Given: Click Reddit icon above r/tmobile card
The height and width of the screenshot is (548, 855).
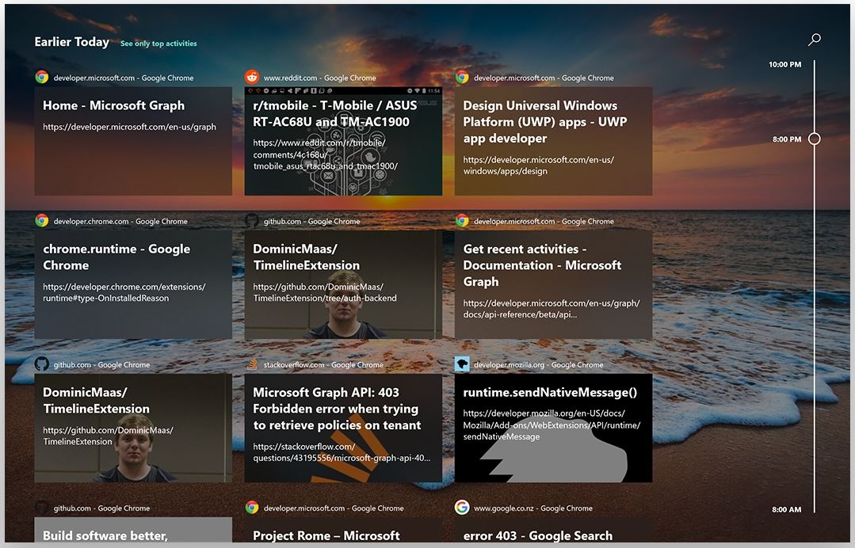Looking at the screenshot, I should tap(251, 77).
